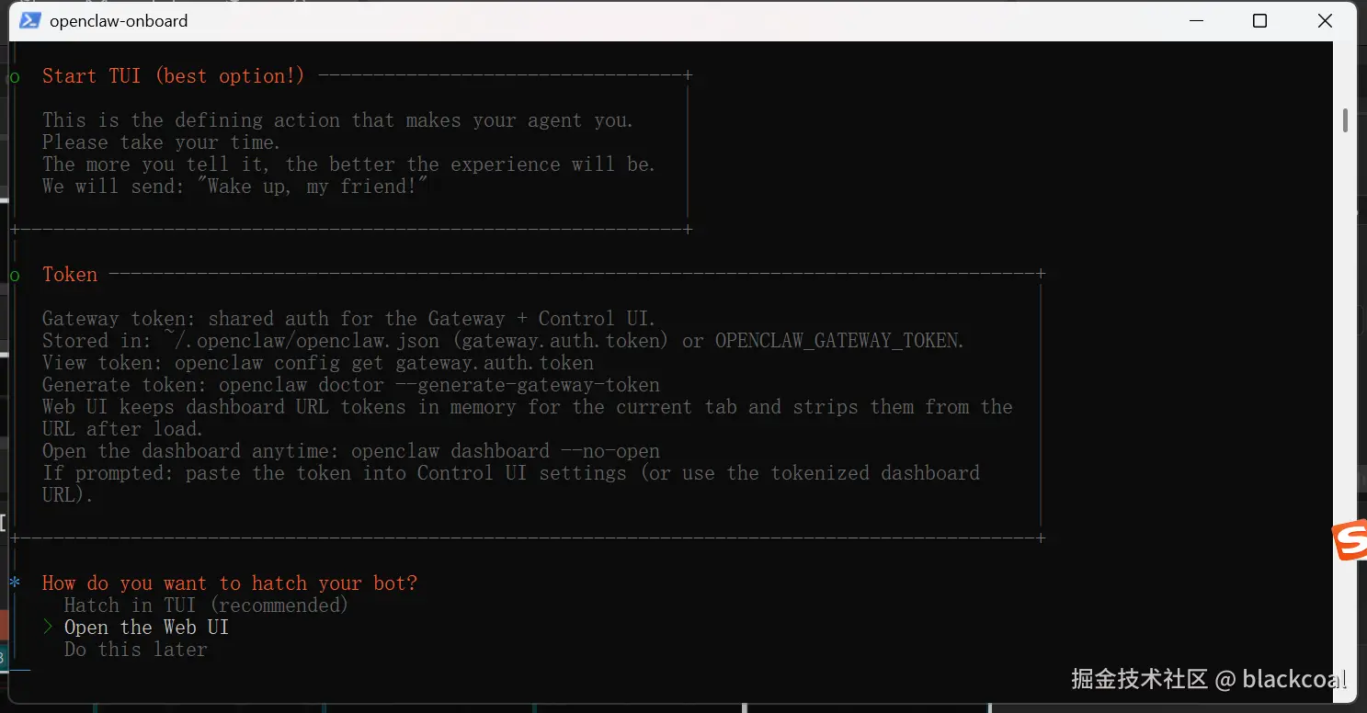Screen dimensions: 1367x713
Task: Click the orange block on the left window edge
Action: [6, 624]
